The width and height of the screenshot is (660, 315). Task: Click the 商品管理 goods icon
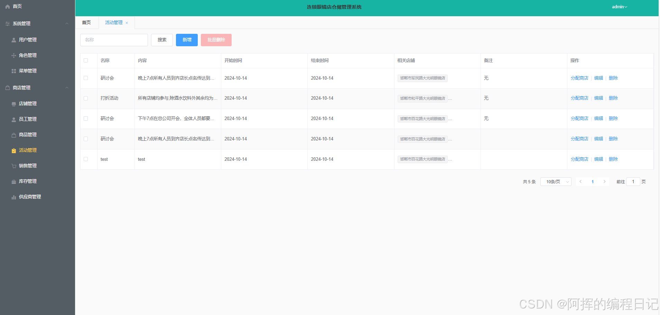[14, 135]
